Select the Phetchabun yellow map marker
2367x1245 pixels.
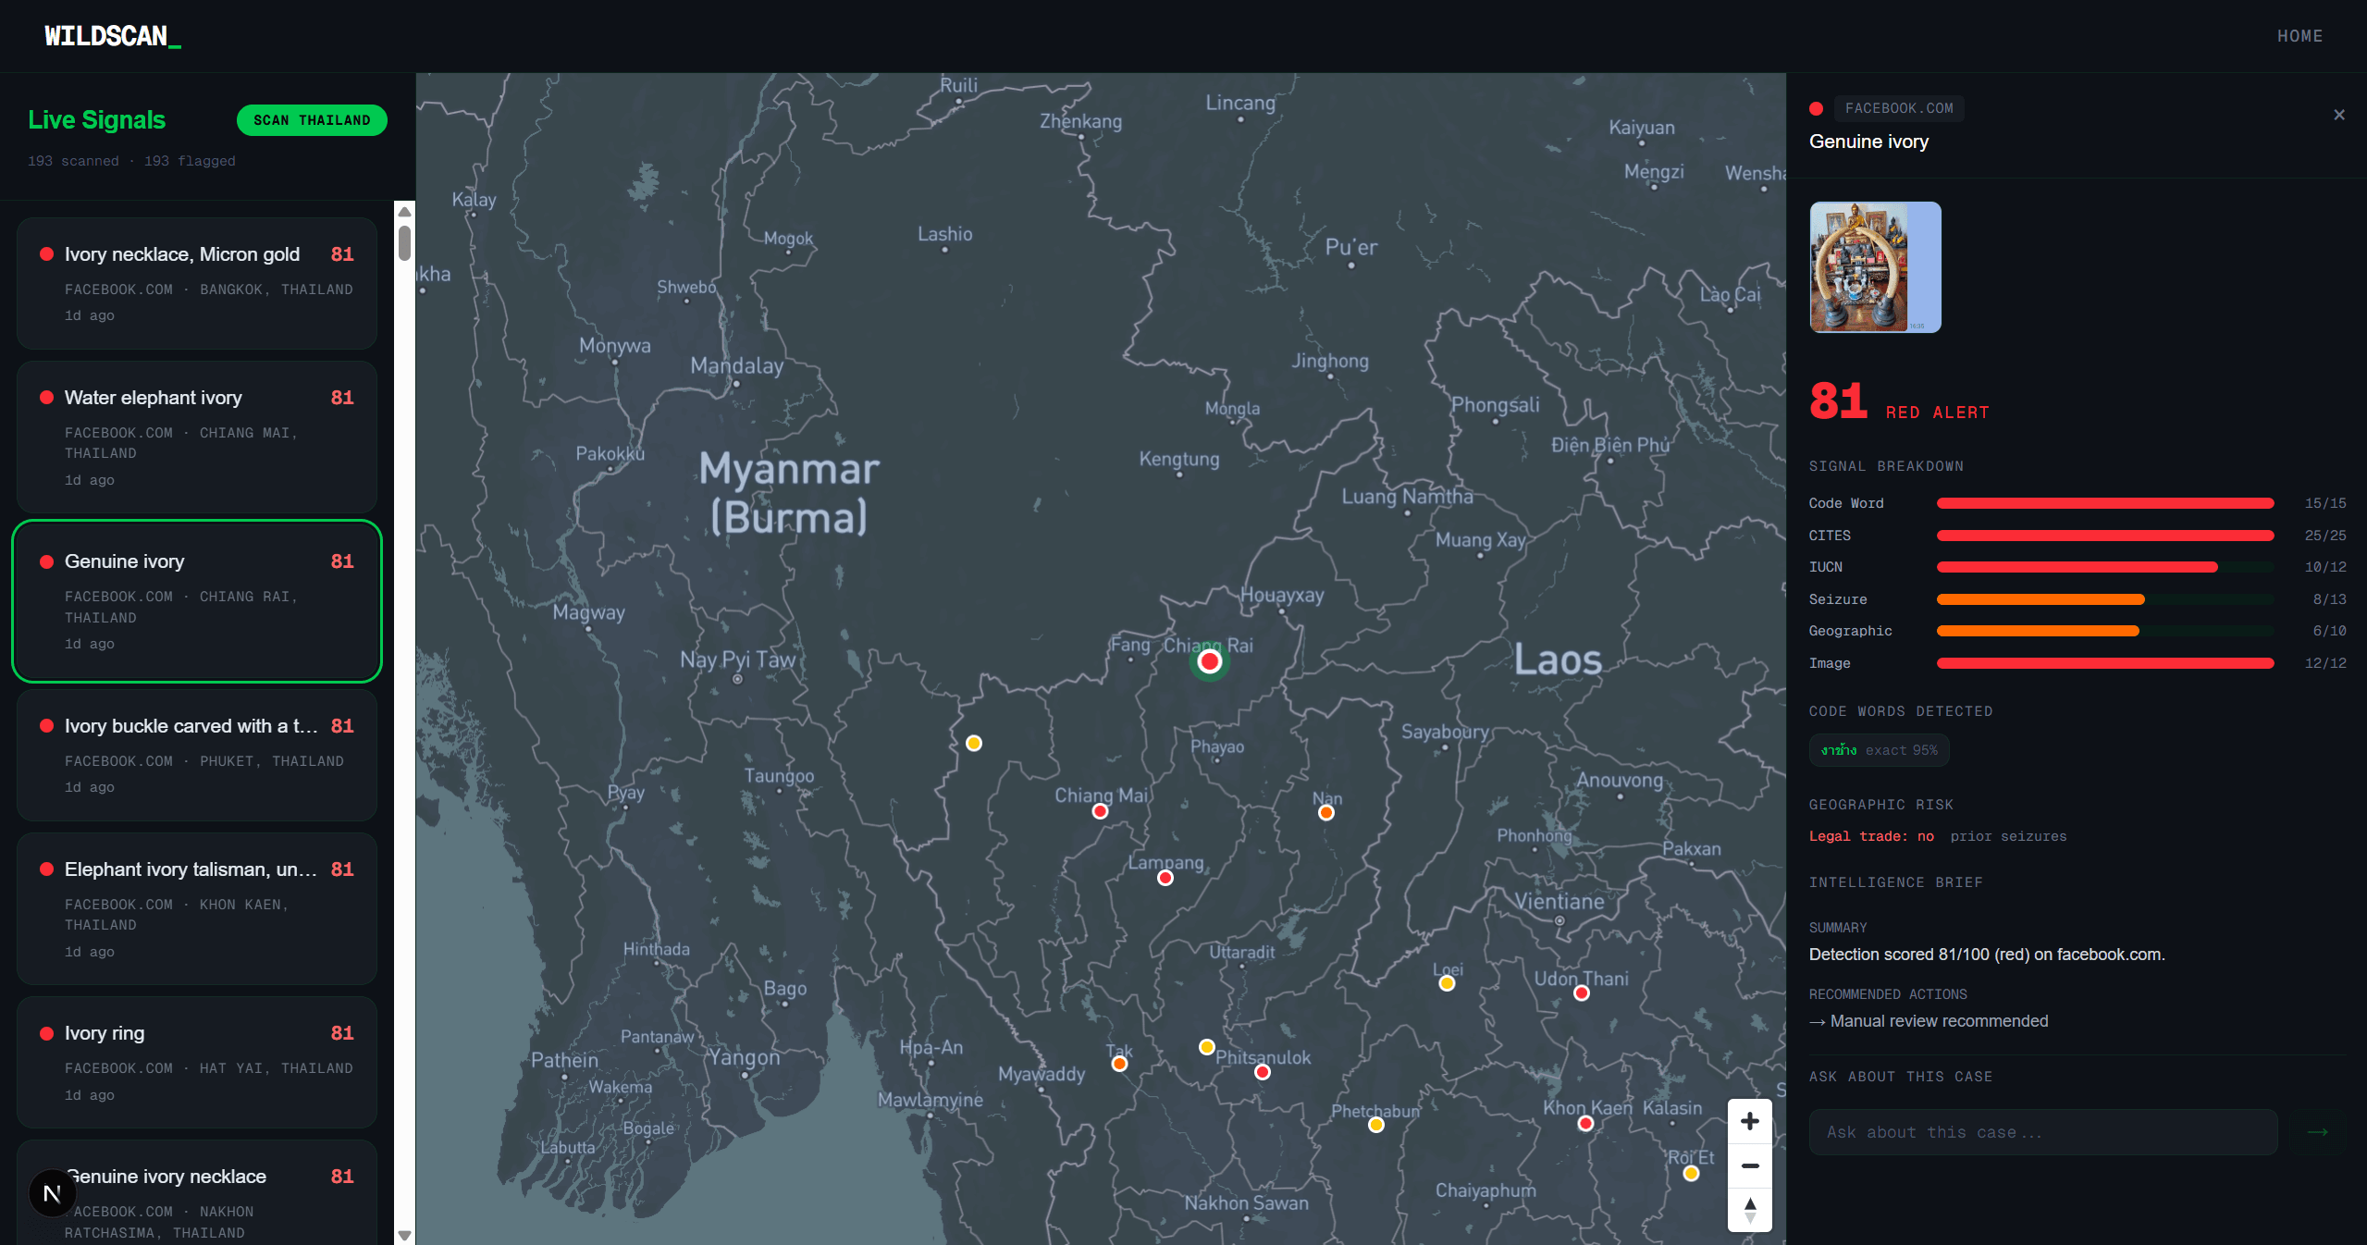[x=1375, y=1125]
